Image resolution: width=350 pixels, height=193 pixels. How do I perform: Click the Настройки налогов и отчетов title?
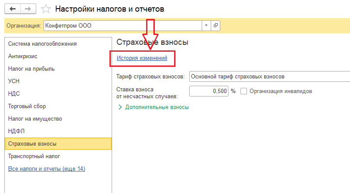(x=109, y=9)
